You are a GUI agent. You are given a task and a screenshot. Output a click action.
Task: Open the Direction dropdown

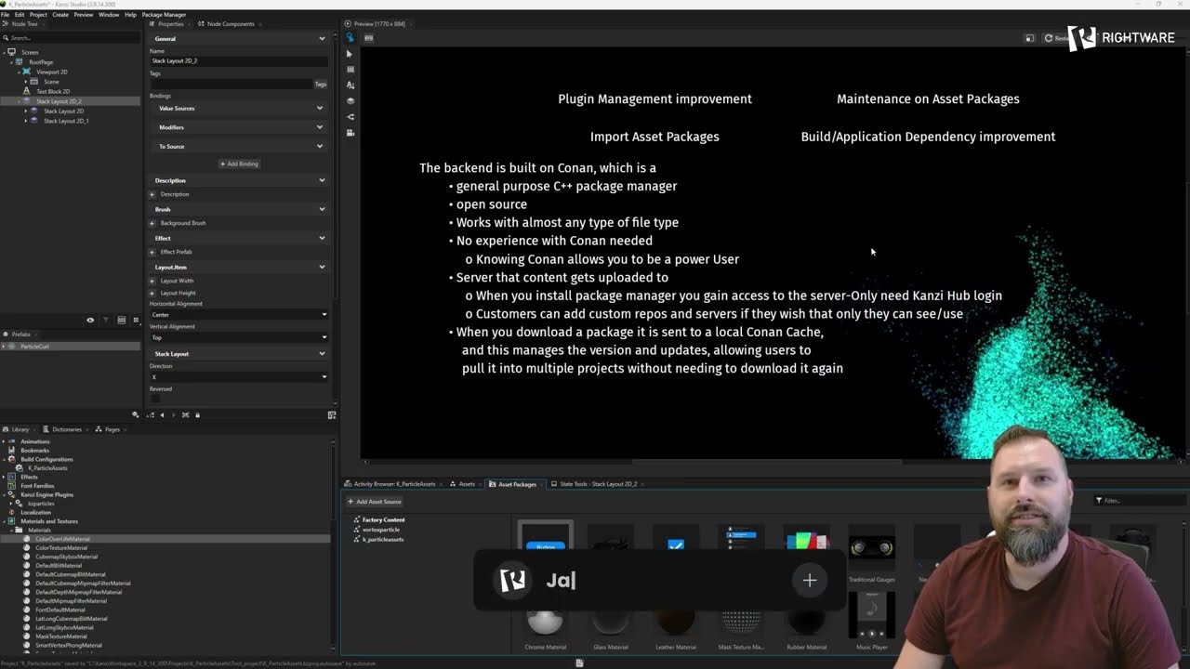click(x=239, y=376)
